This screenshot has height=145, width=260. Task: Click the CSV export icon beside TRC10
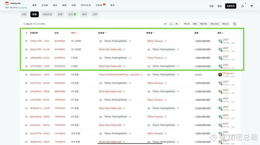tap(235, 24)
